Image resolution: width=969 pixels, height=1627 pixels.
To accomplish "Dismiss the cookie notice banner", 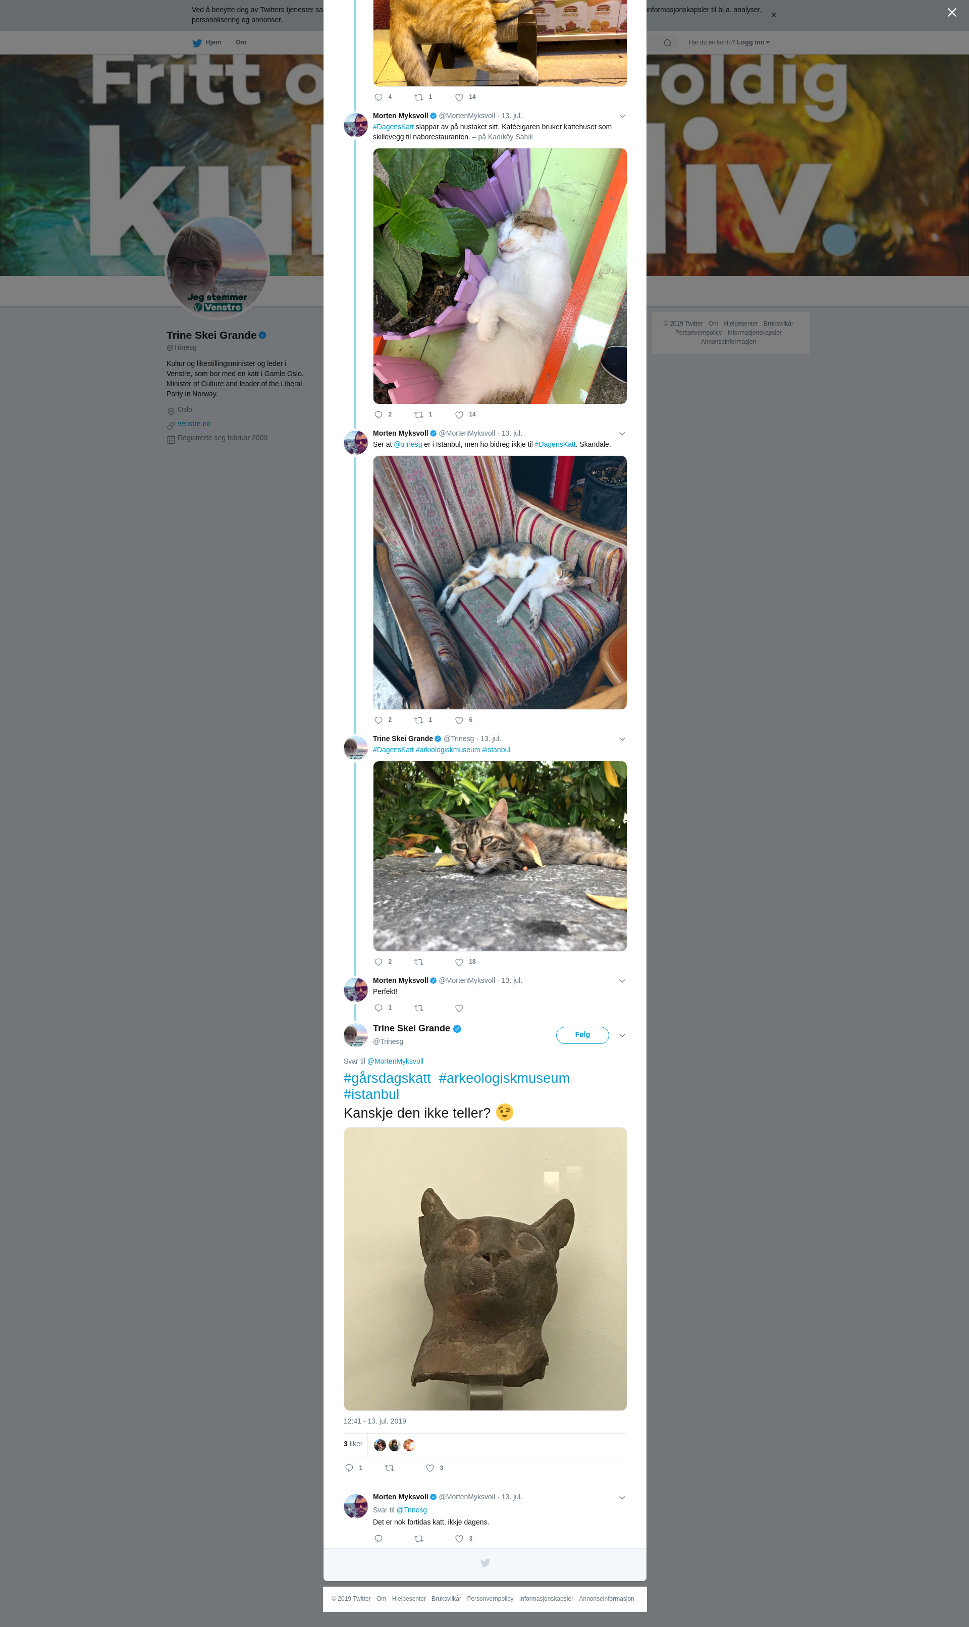I will click(x=773, y=15).
